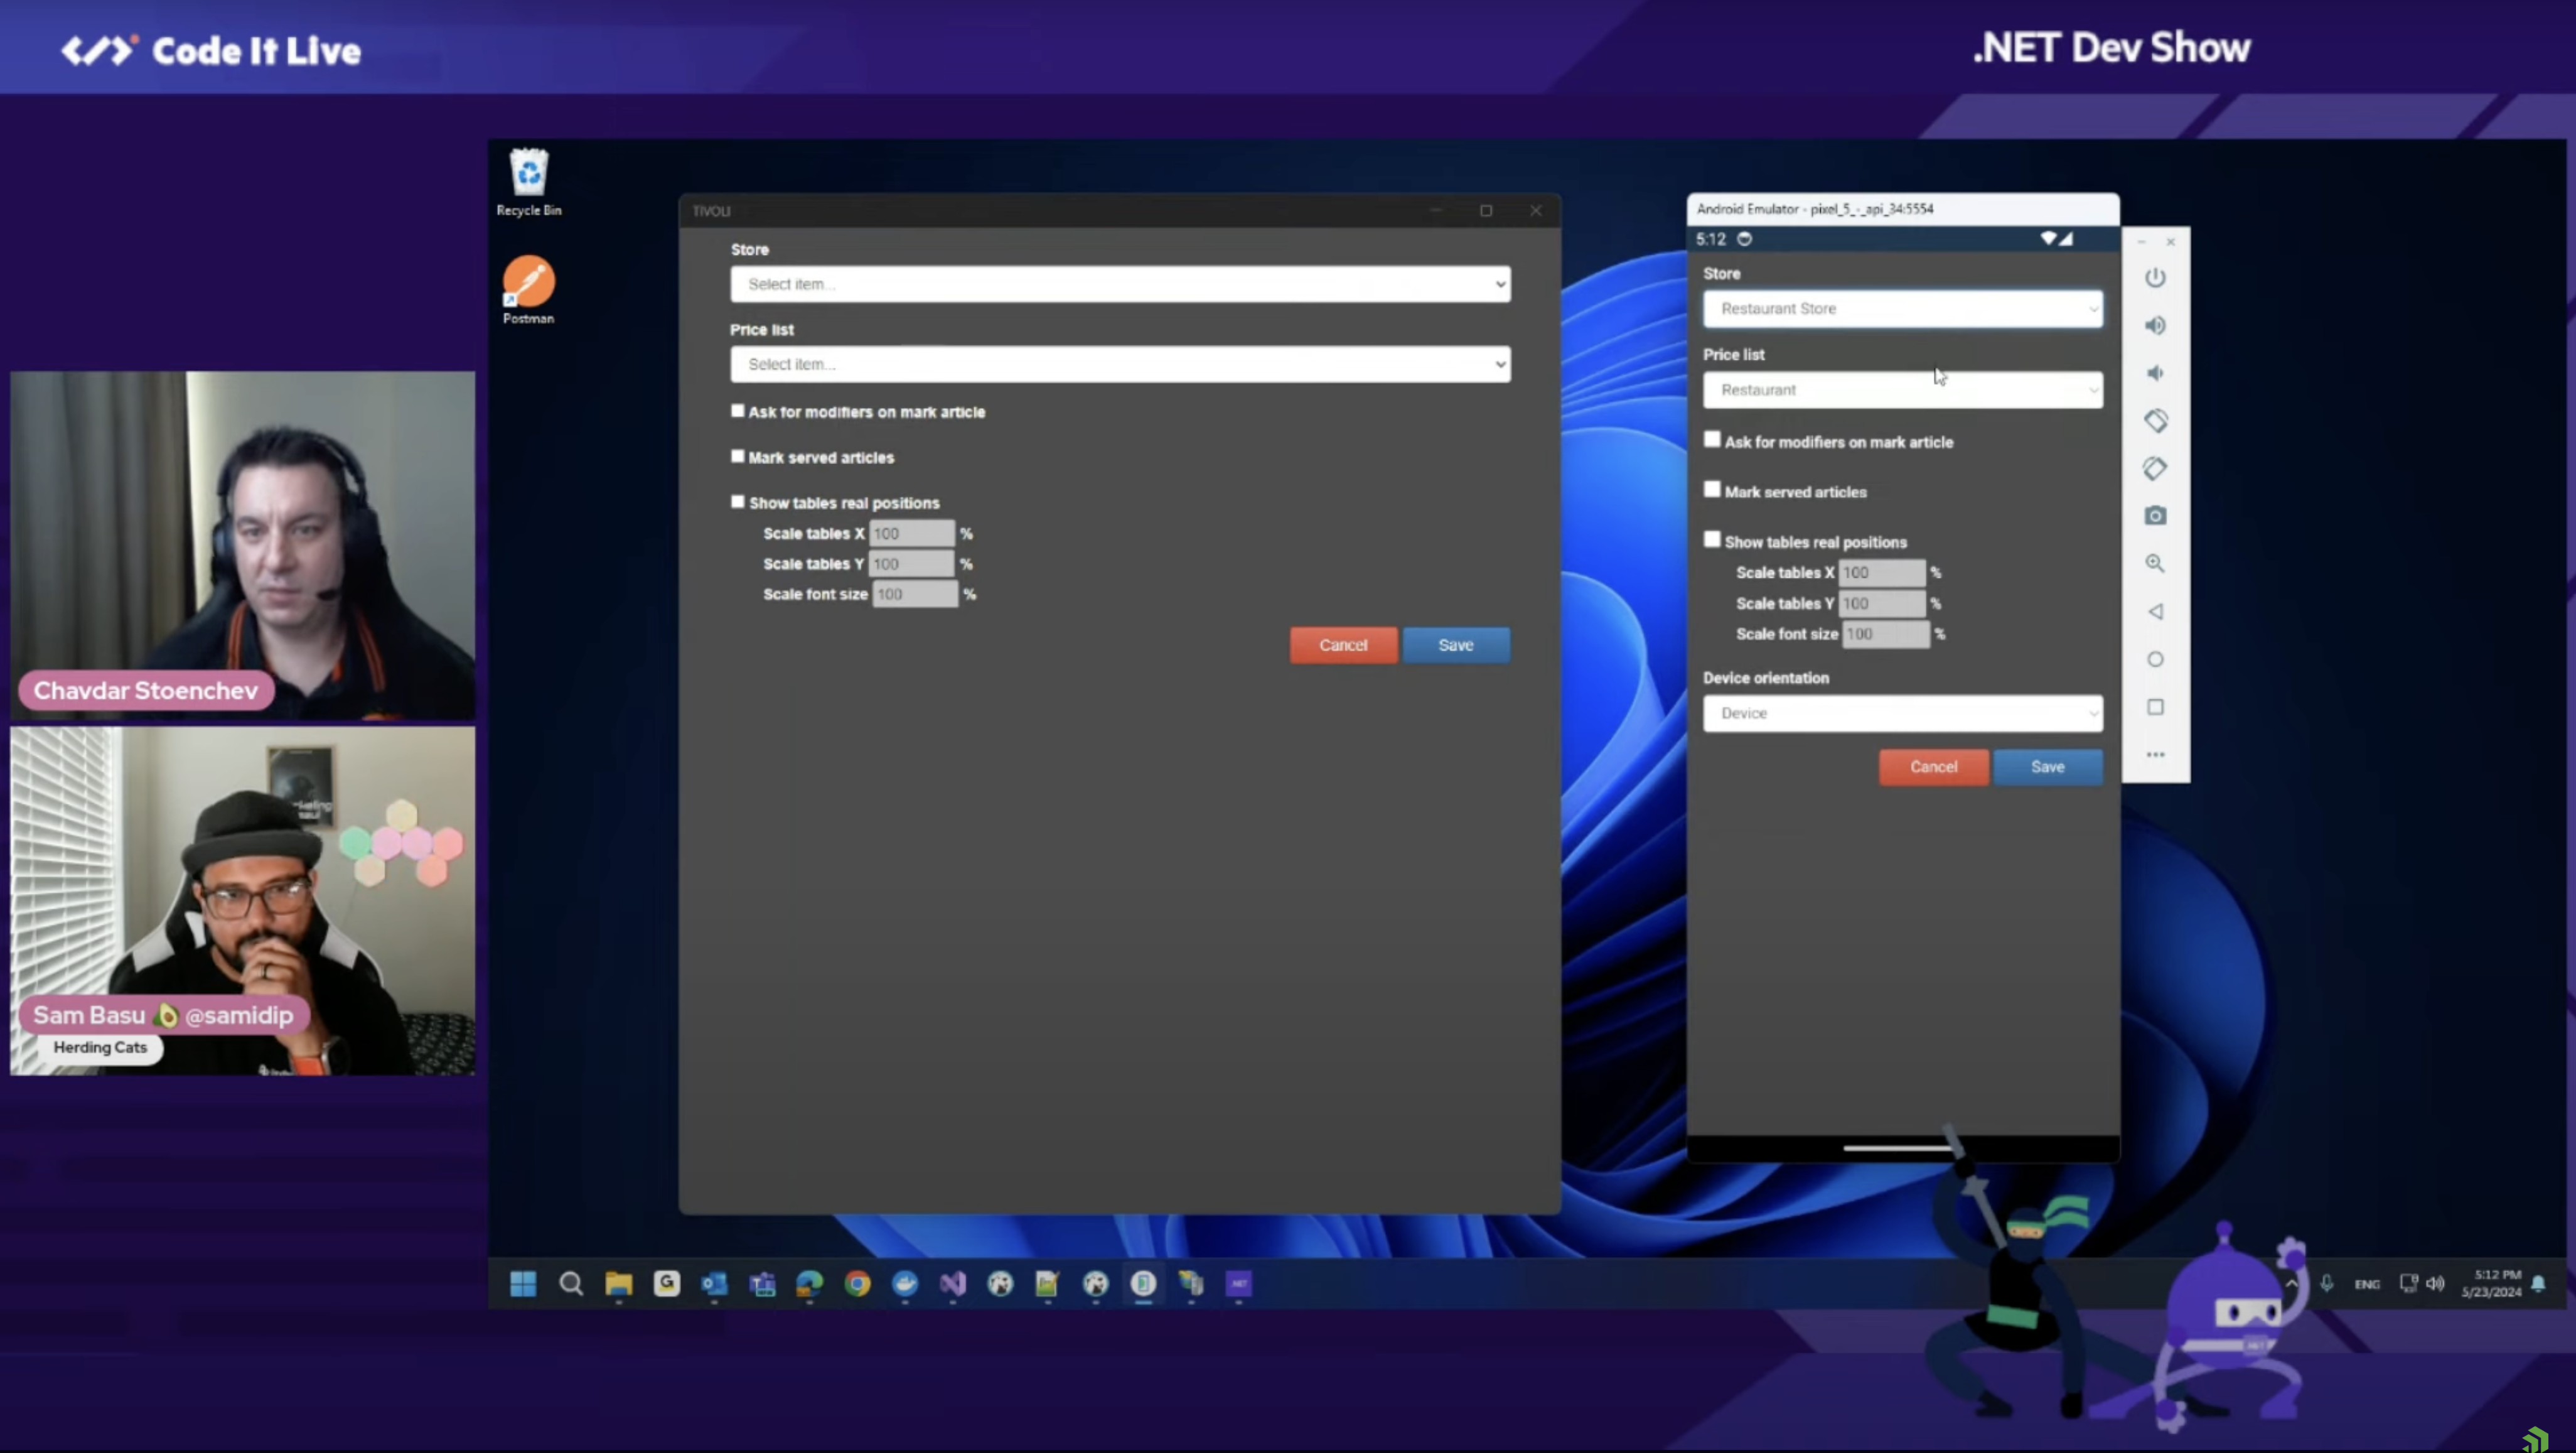Open the clock showing 5:12 PM
The width and height of the screenshot is (2576, 1453).
tap(2491, 1284)
